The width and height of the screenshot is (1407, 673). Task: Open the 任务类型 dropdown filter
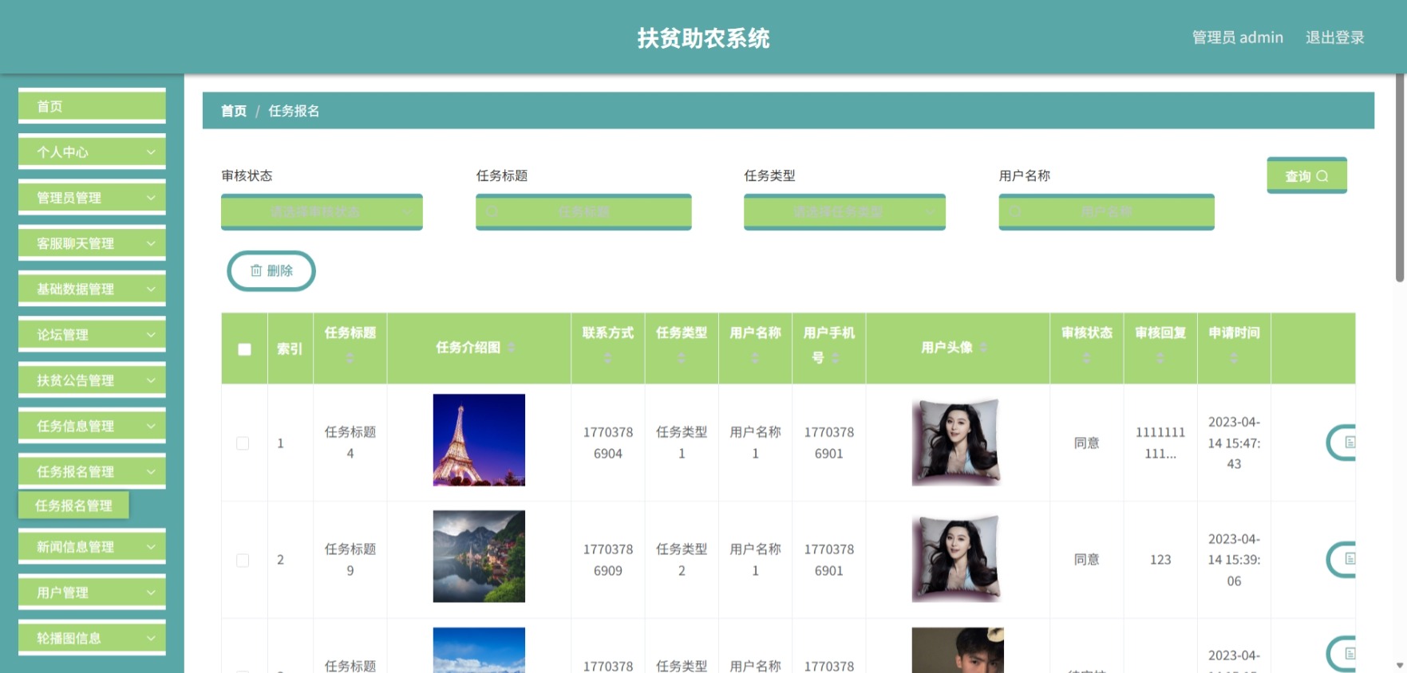(844, 212)
